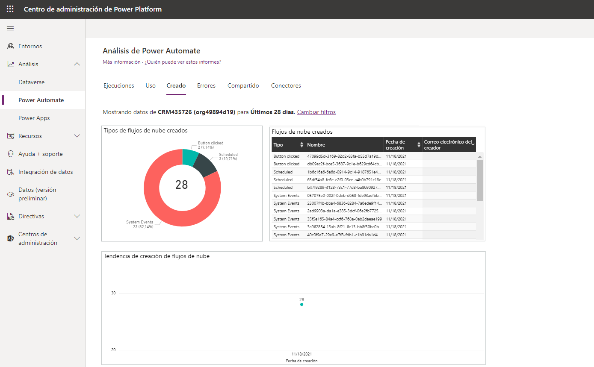Select row 2ad9903a-da1a-e385-3dcf

[374, 211]
